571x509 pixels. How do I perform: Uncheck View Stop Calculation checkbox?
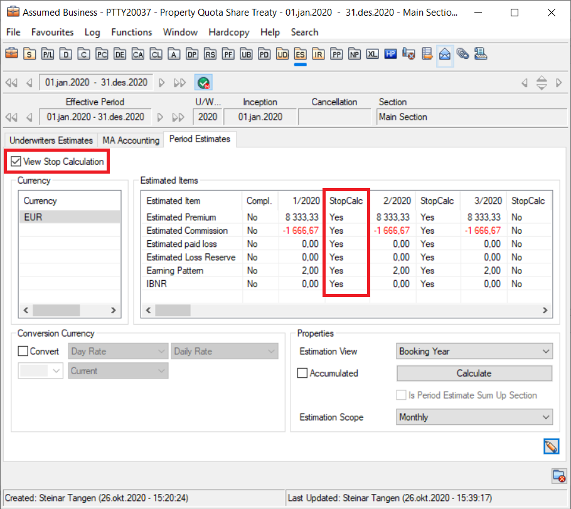point(16,162)
